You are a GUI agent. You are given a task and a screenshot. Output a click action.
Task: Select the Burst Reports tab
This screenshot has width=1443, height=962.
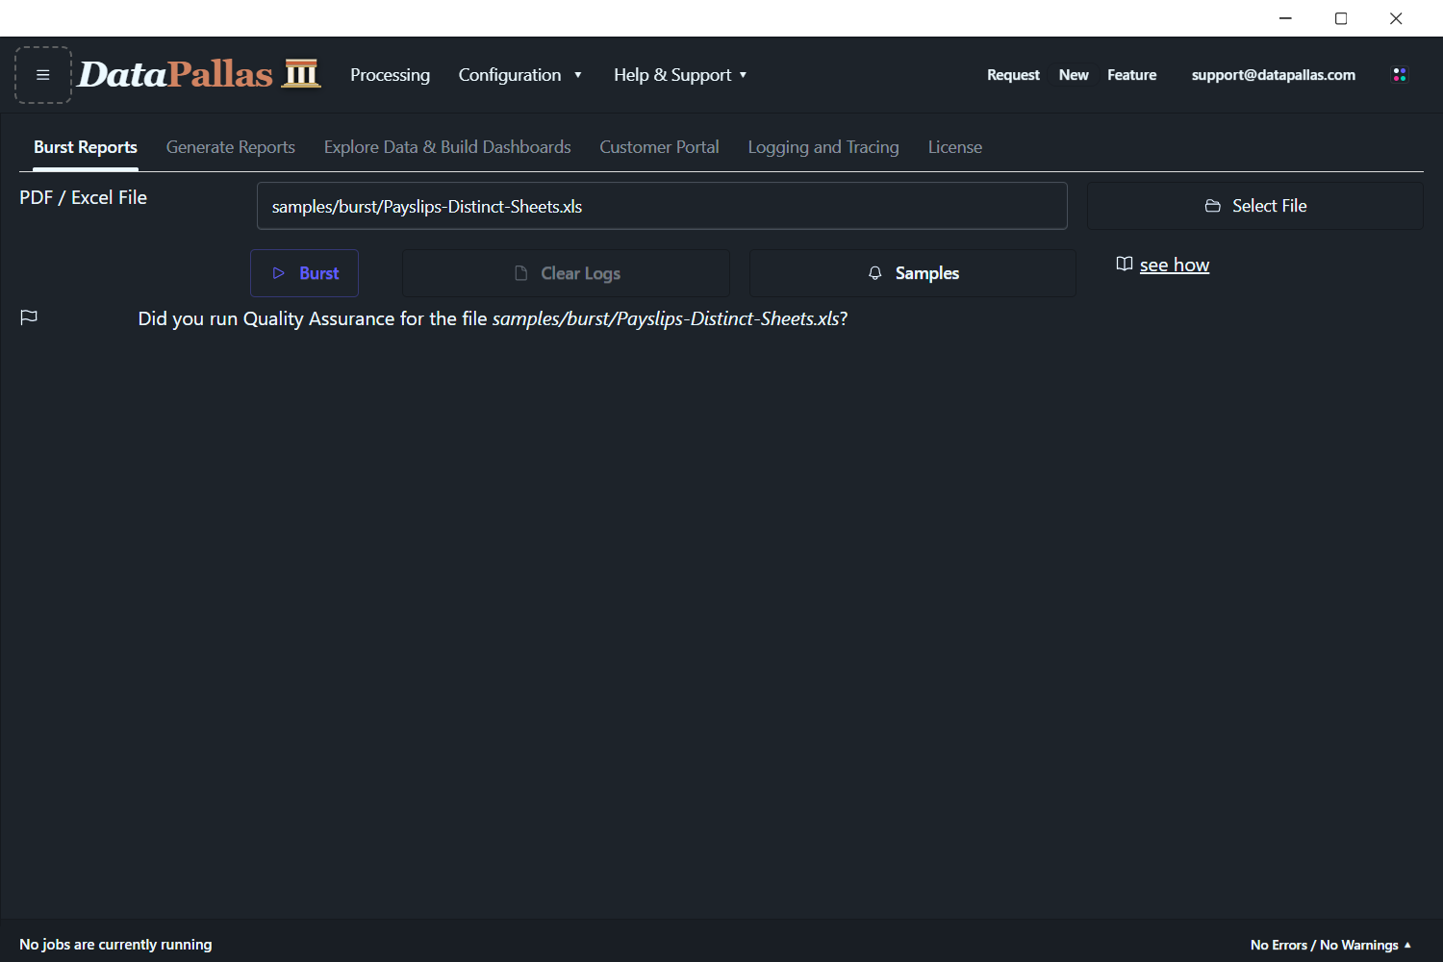pos(86,147)
